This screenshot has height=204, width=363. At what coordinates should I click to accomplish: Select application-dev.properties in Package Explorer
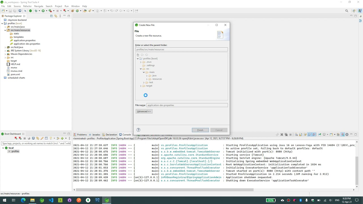tap(27, 44)
